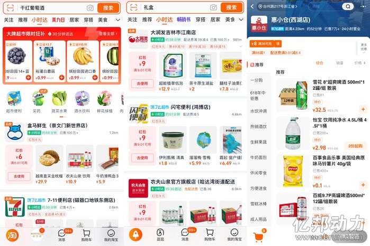Expand category tabs chevron after 美食 in left panel
This screenshot has width=370, height=246.
[x=118, y=20]
